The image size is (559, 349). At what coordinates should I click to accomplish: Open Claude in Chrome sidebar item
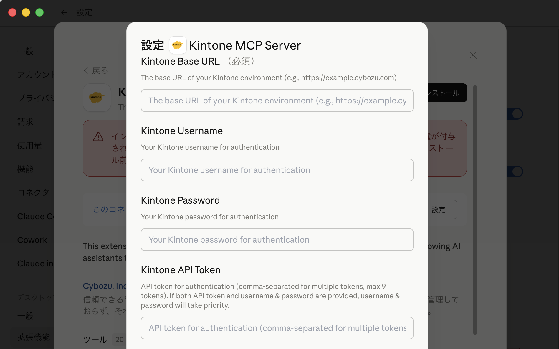click(35, 263)
